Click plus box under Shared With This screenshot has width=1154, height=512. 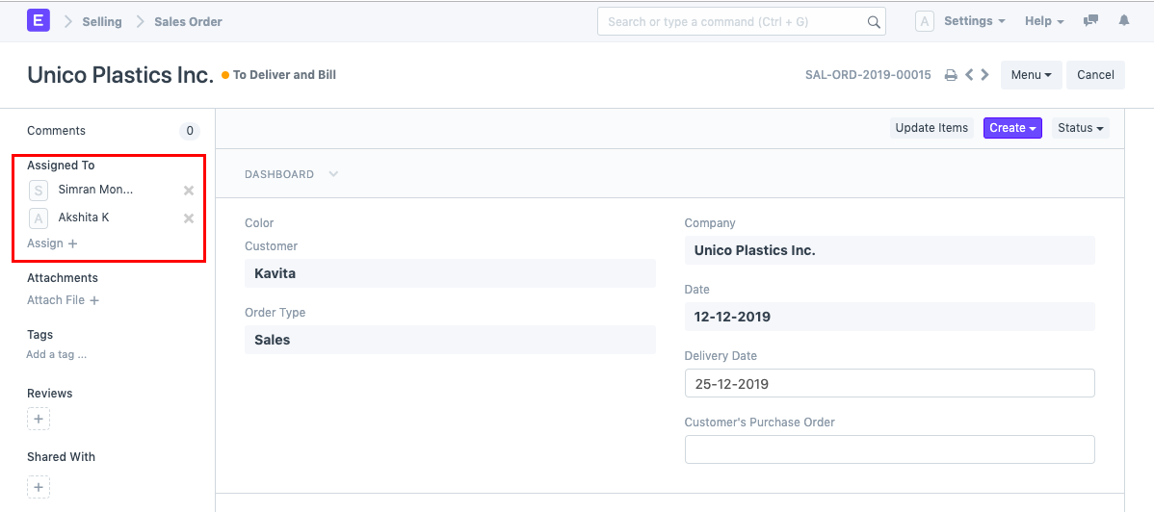coord(39,487)
